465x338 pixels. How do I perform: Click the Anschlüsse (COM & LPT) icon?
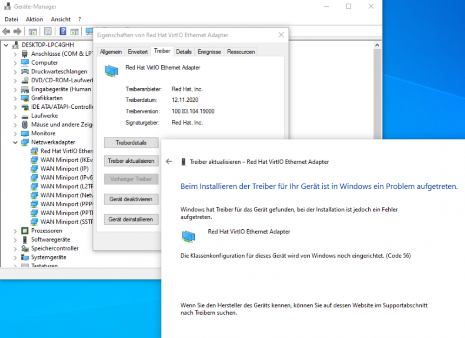pos(25,53)
